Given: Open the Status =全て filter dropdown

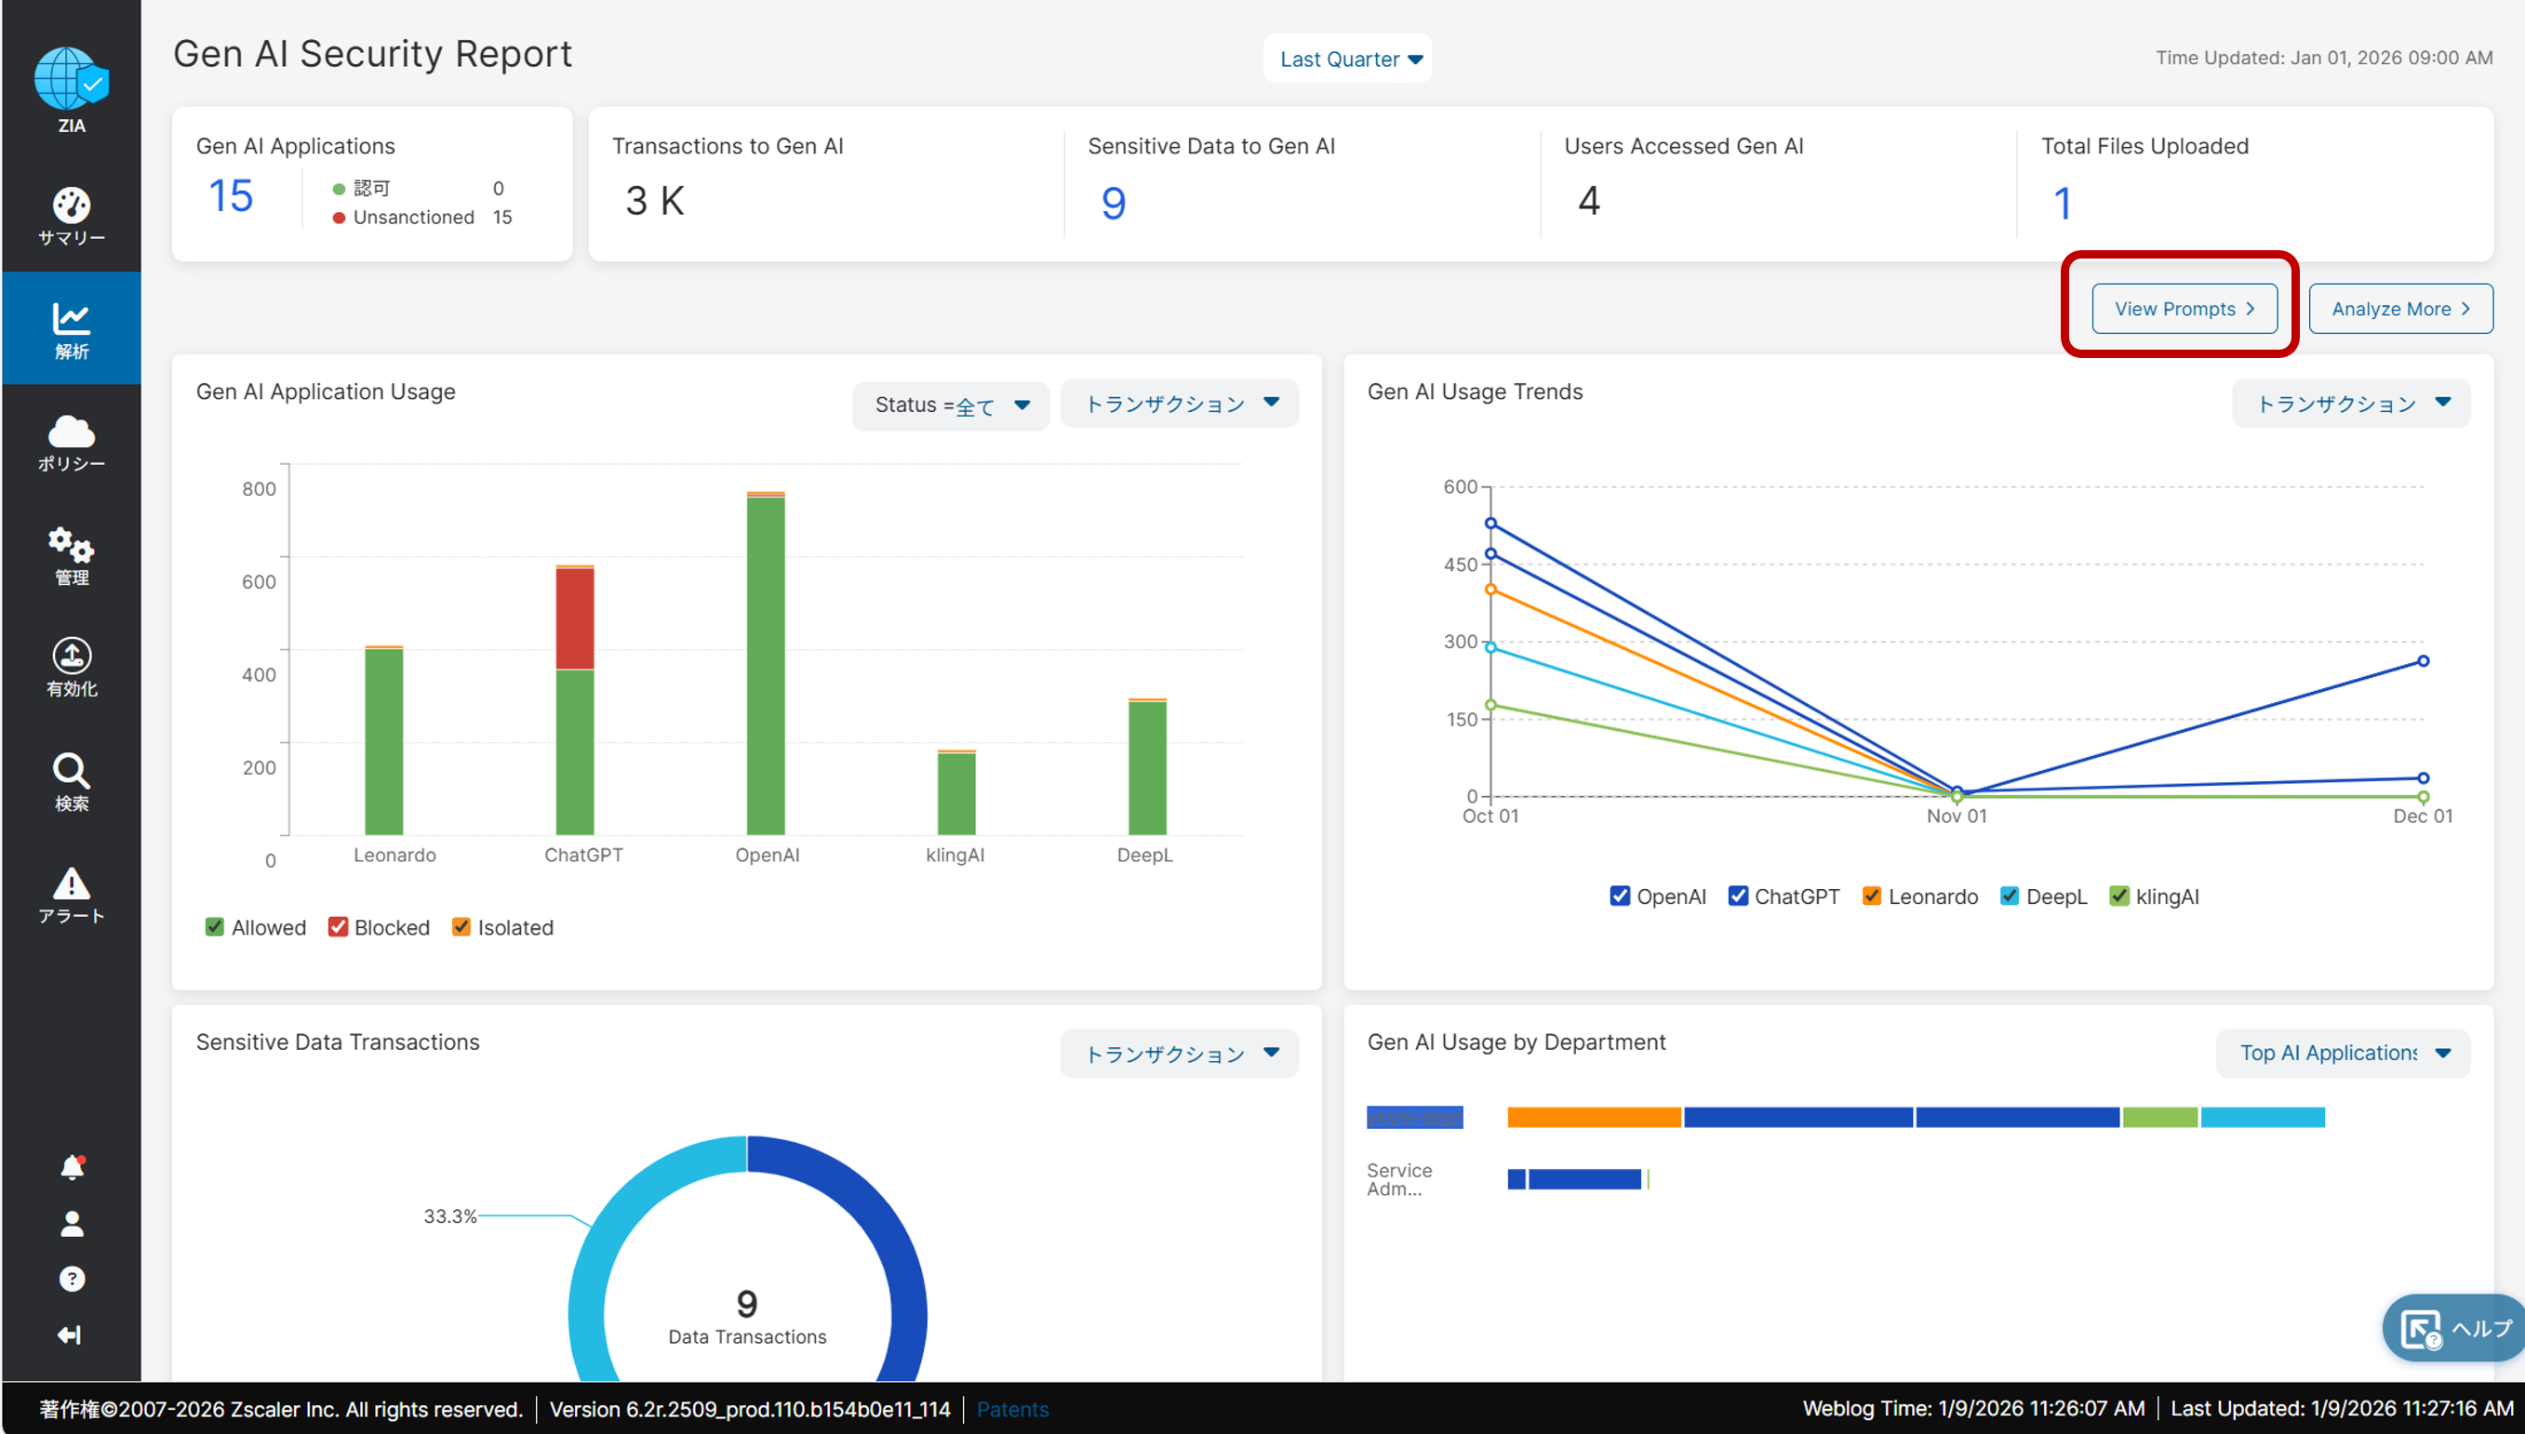Looking at the screenshot, I should [951, 405].
